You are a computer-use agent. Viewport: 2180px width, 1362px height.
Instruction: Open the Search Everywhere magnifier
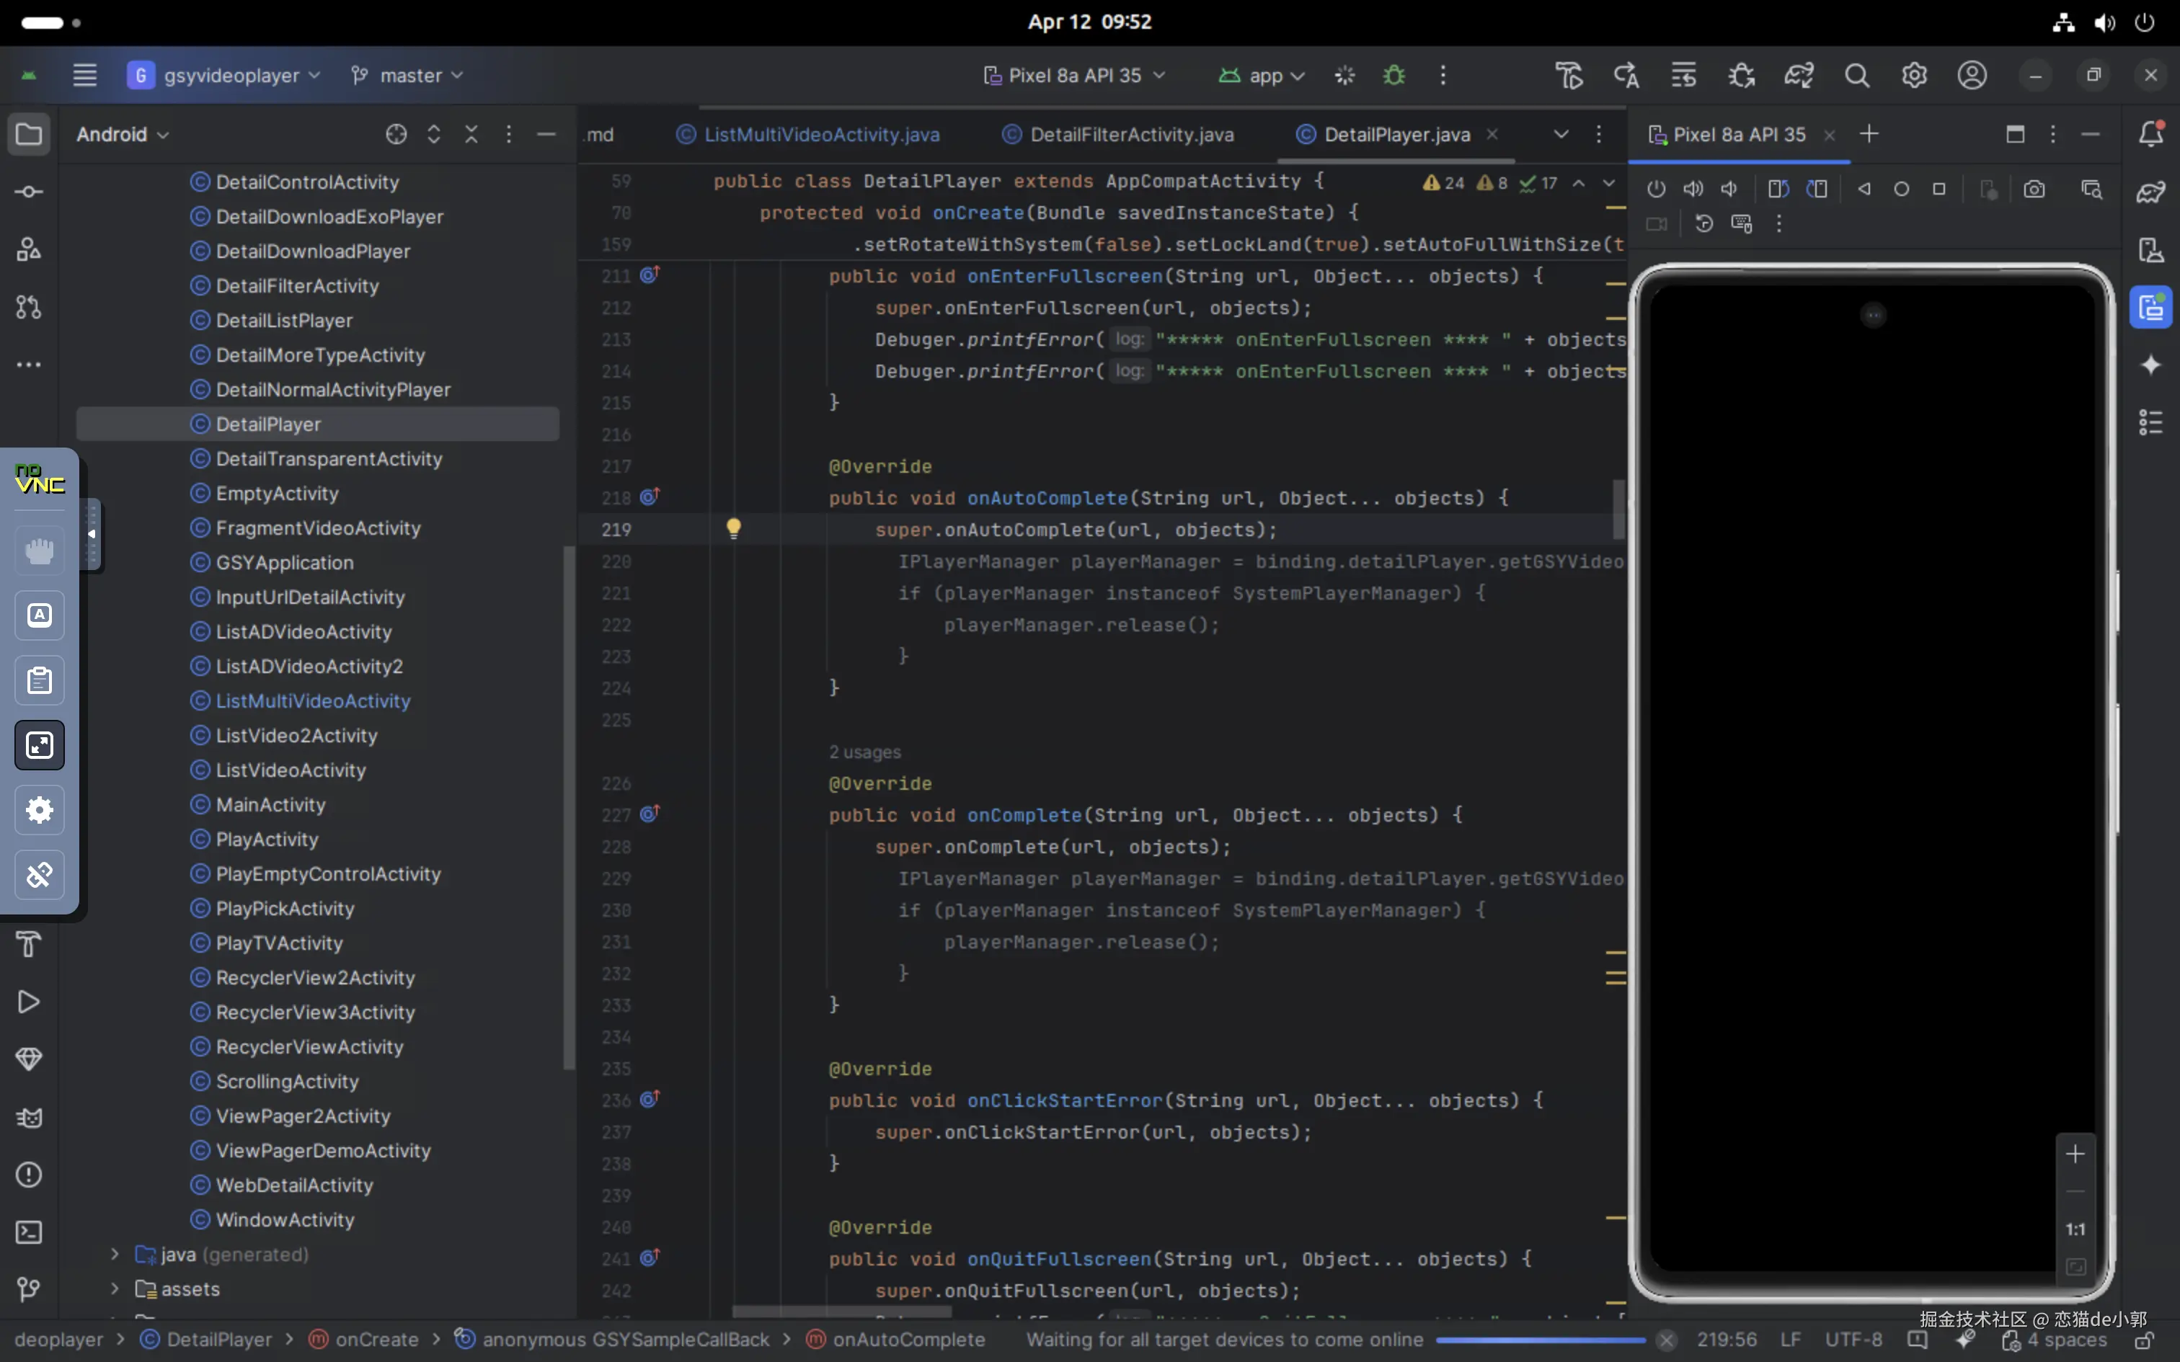[1856, 76]
